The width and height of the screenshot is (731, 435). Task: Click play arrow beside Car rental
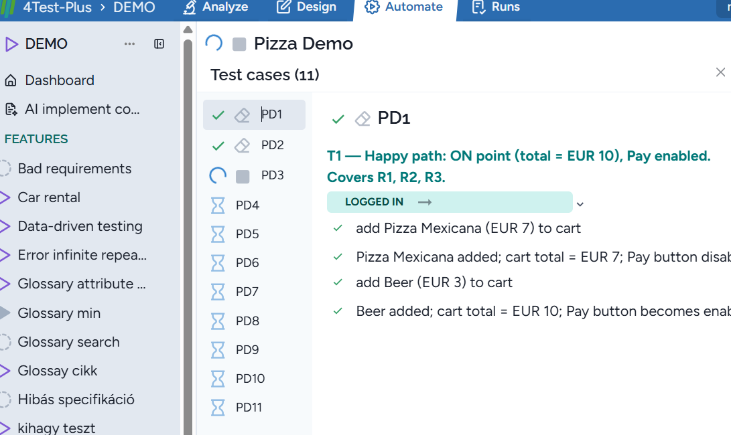coord(5,197)
